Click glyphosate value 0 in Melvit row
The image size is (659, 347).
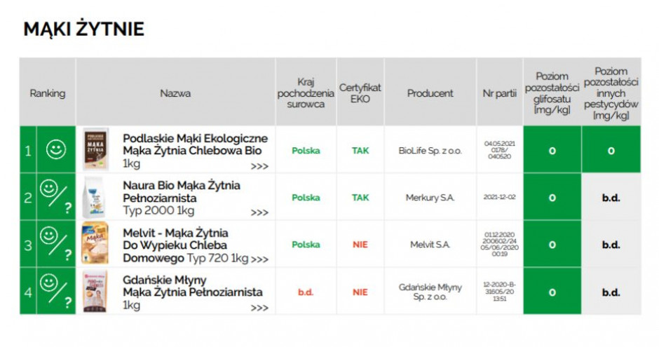(x=552, y=245)
